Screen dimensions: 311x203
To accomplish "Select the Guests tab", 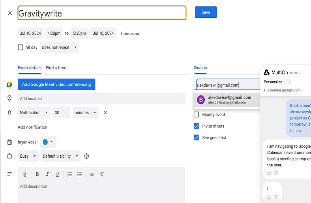I will pyautogui.click(x=200, y=68).
